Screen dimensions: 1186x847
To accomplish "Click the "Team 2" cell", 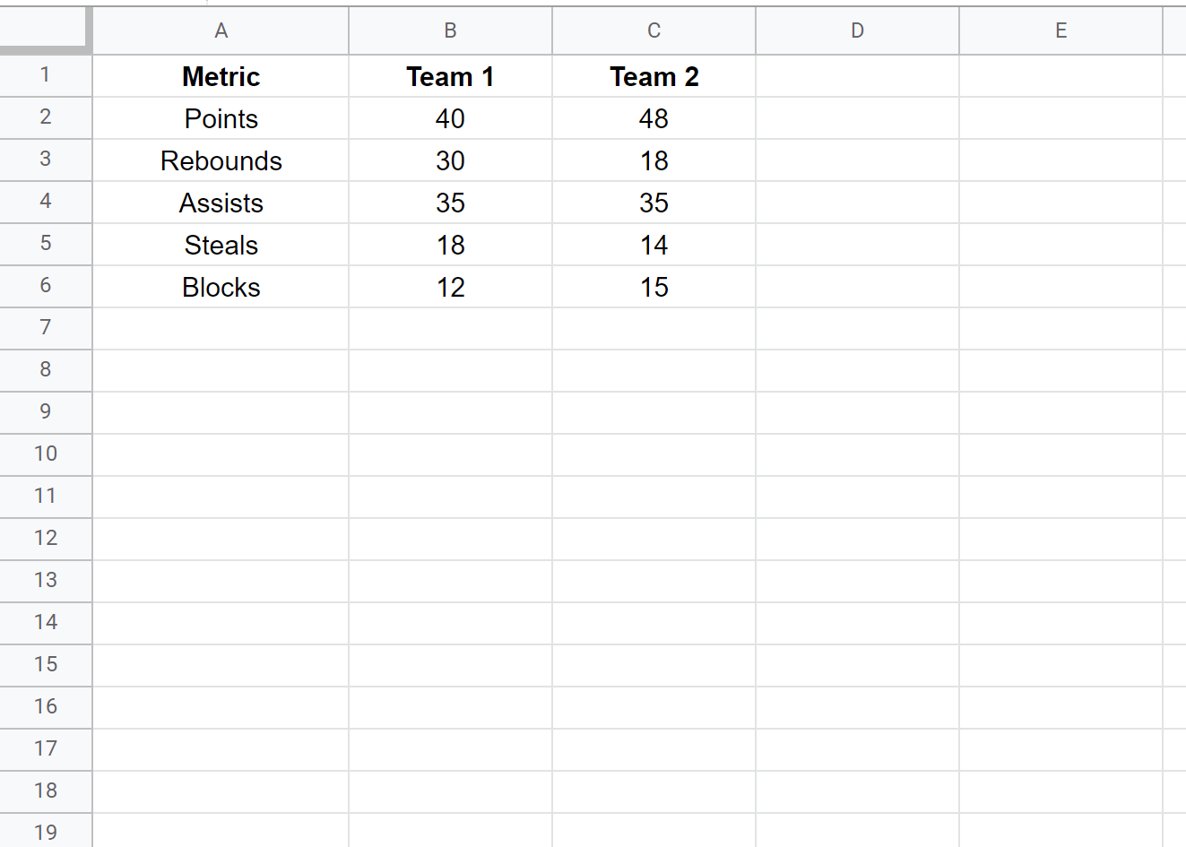I will (x=654, y=77).
